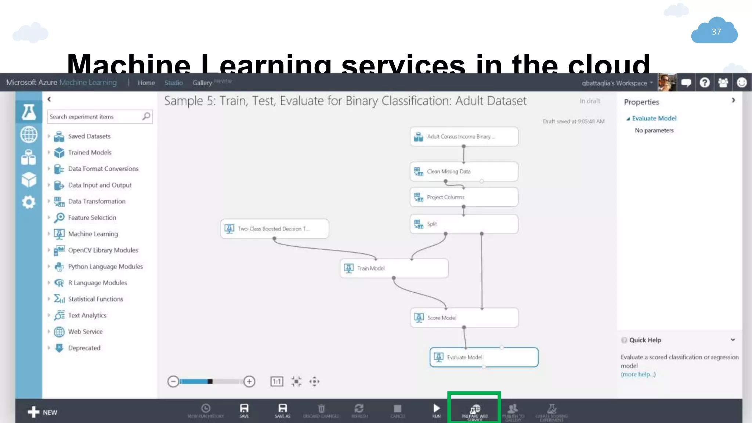Select the Train Model module
The image size is (752, 423).
click(x=394, y=268)
